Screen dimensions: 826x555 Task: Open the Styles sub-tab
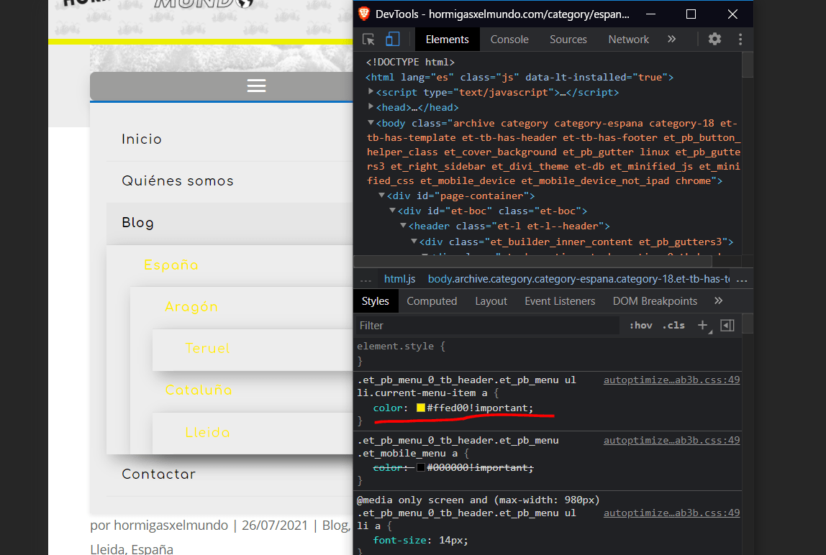(x=375, y=301)
